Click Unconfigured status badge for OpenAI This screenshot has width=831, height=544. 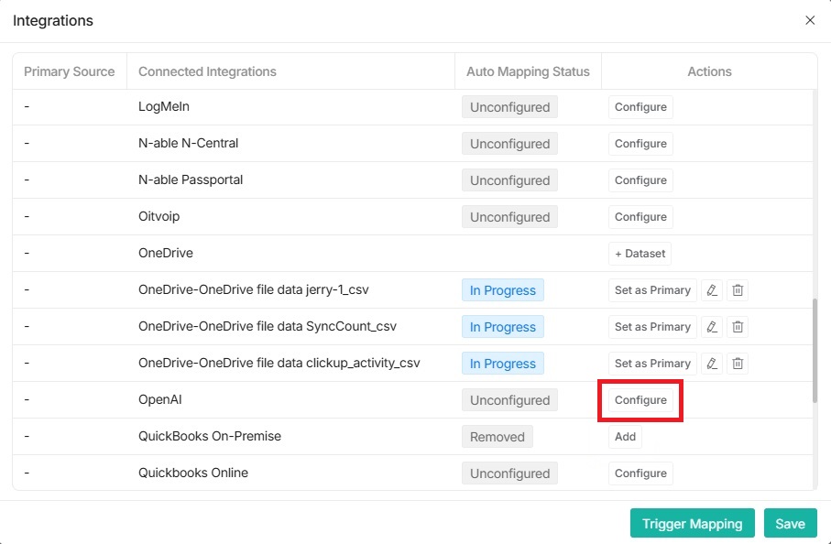(x=509, y=400)
